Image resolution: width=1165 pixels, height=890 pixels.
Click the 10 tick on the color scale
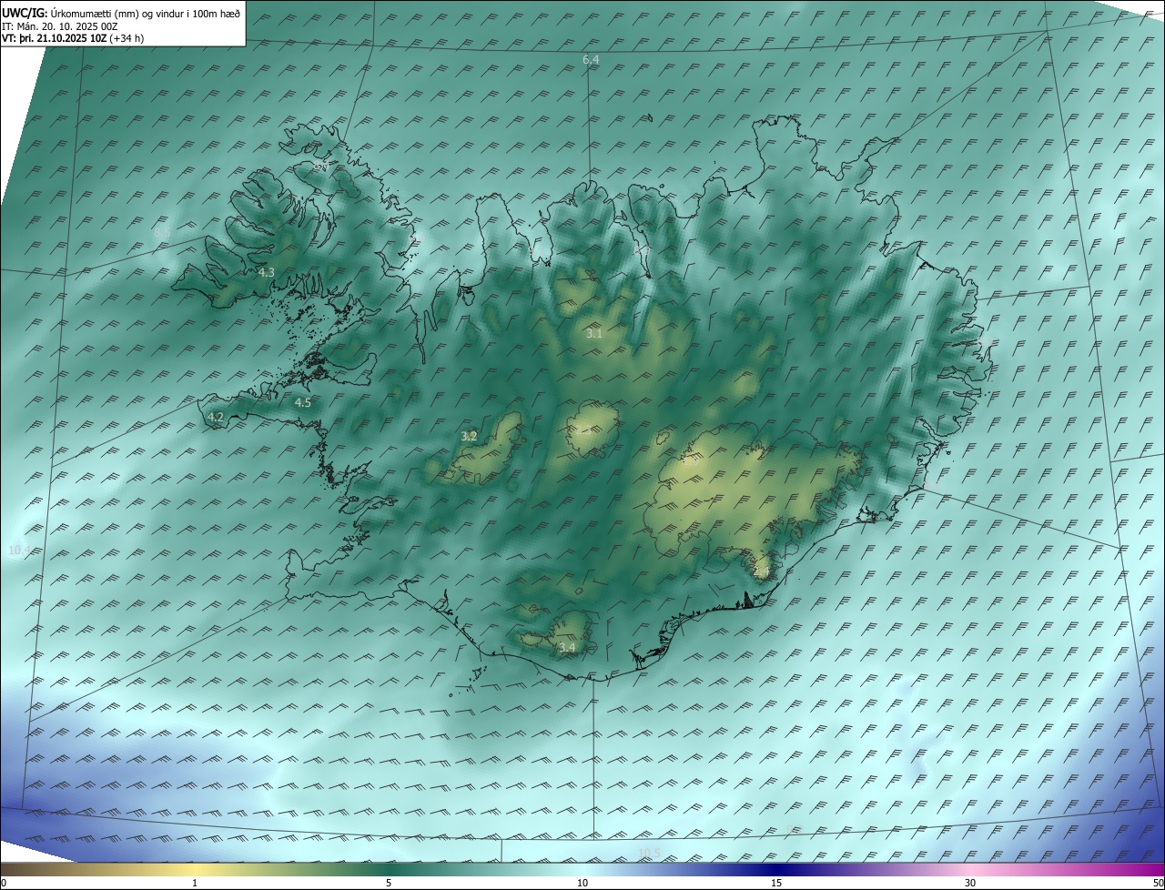[582, 883]
